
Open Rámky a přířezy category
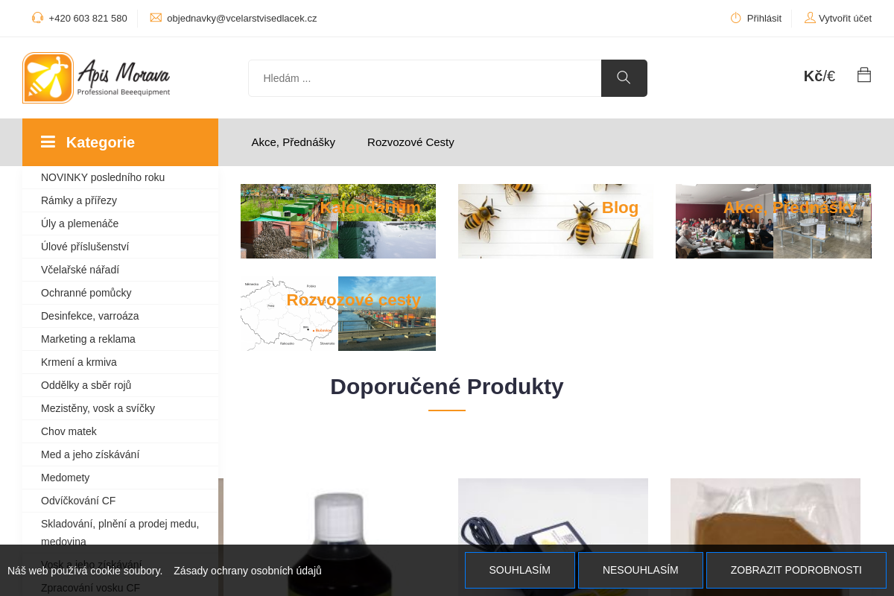click(x=79, y=200)
